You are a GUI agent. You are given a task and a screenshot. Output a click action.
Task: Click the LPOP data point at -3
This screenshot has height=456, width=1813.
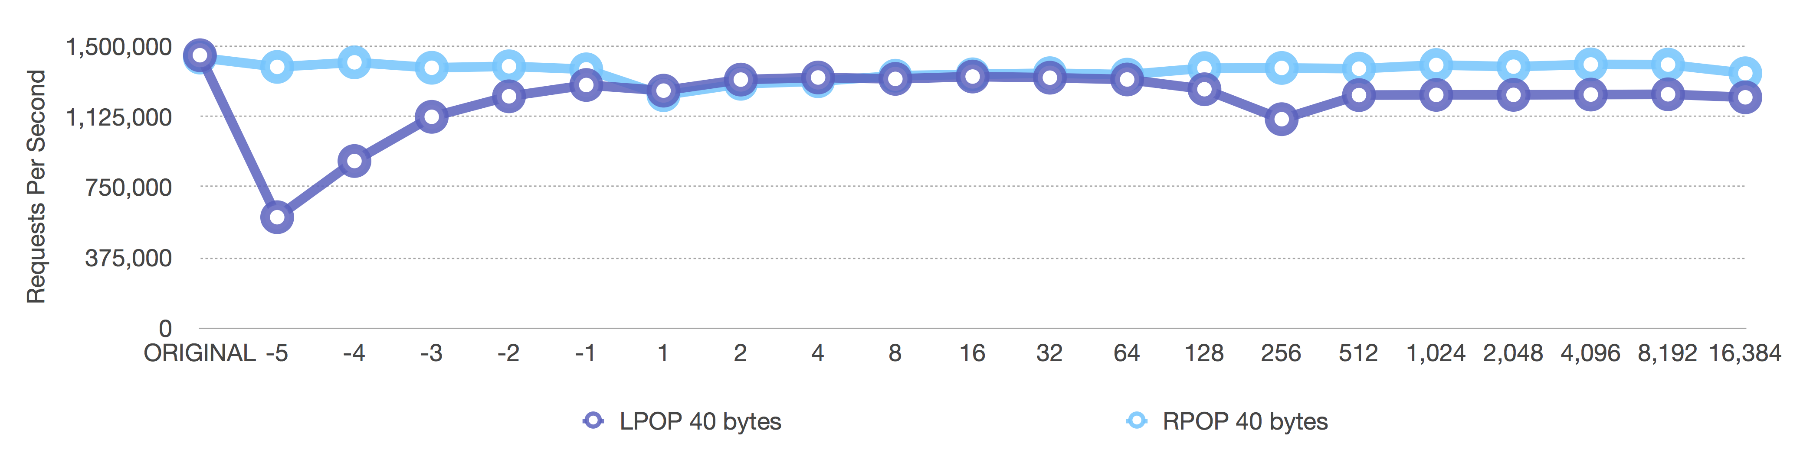[x=431, y=116]
